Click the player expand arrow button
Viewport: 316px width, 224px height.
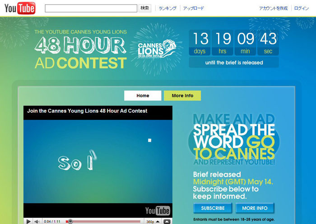tap(167, 222)
